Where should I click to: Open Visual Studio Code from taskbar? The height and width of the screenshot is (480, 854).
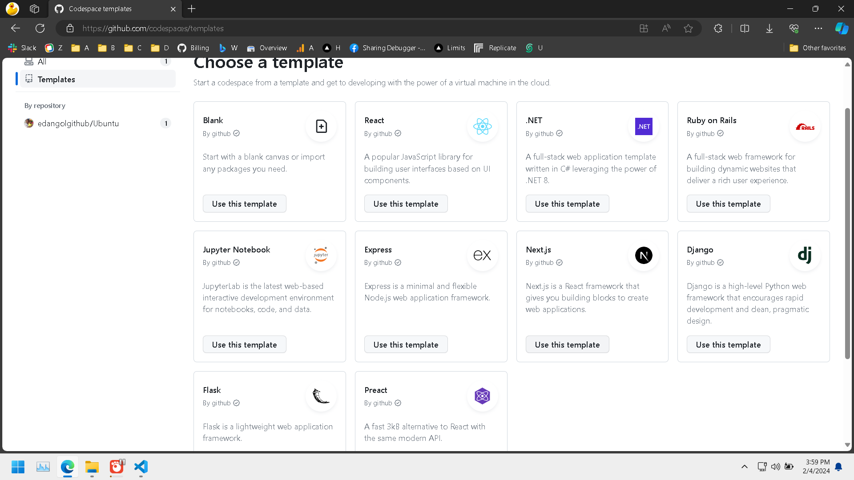[x=141, y=467]
